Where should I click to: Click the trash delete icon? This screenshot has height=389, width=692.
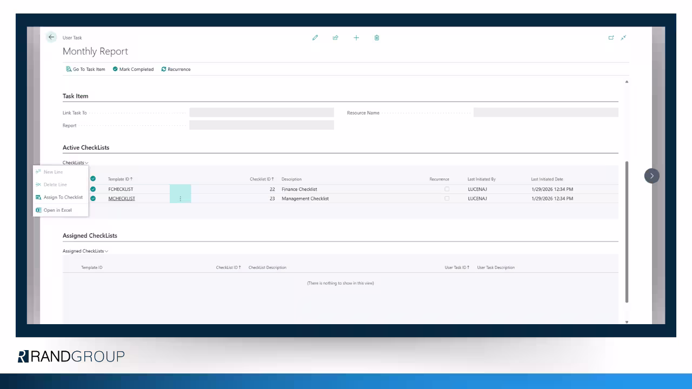click(x=377, y=38)
